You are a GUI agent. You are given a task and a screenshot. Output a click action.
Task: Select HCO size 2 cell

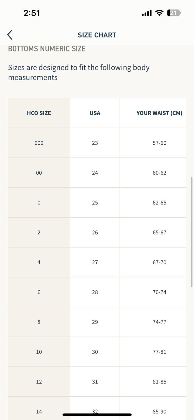pyautogui.click(x=39, y=233)
